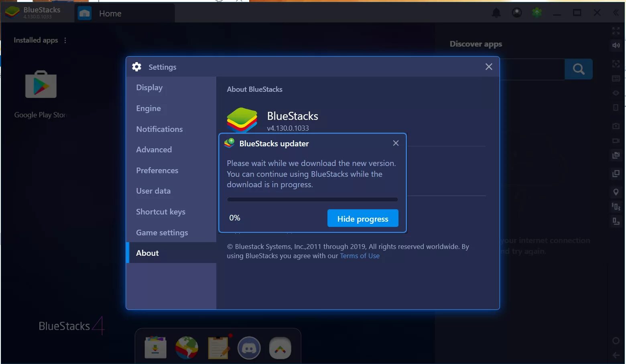Open keyboard controls icon in sidebar
Image resolution: width=626 pixels, height=364 pixels.
pyautogui.click(x=616, y=79)
